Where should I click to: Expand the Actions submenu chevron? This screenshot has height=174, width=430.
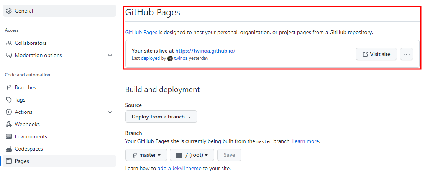coord(110,112)
